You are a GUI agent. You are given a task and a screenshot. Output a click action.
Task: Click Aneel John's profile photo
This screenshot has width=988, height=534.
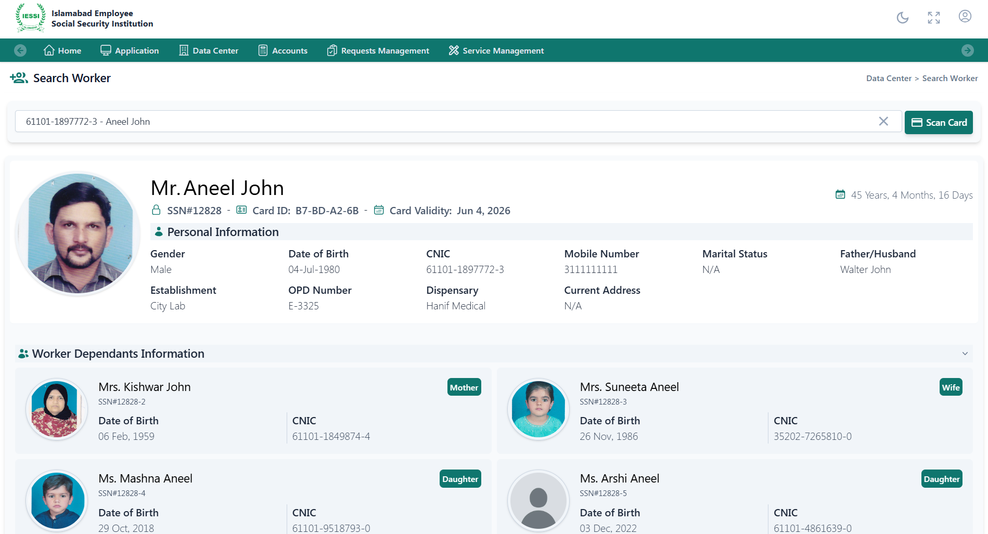[78, 234]
